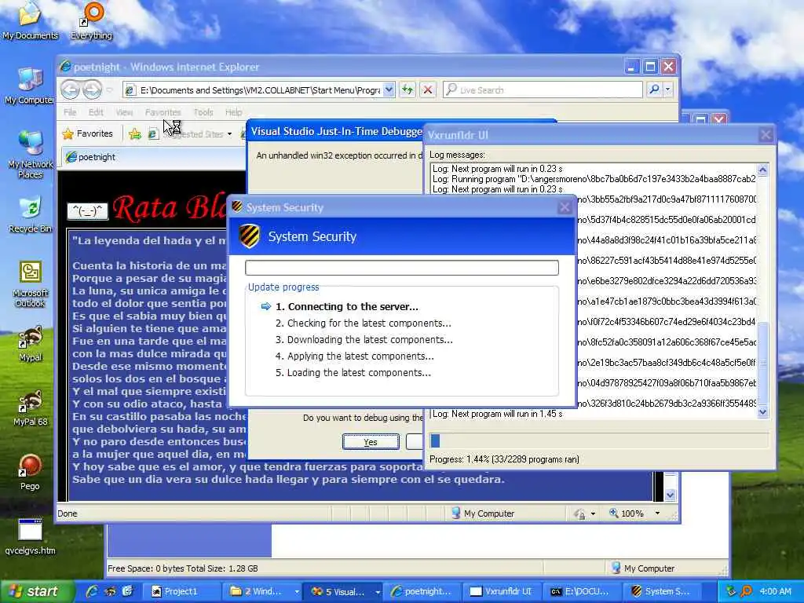
Task: Open My Documents desktop icon
Action: (30, 20)
